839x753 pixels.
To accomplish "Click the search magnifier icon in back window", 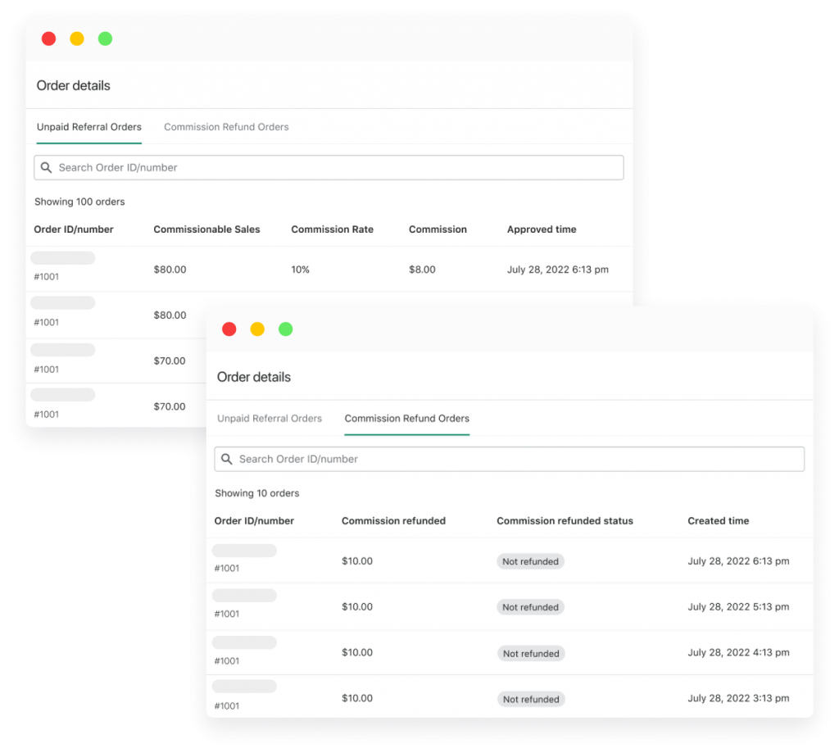I will click(47, 167).
